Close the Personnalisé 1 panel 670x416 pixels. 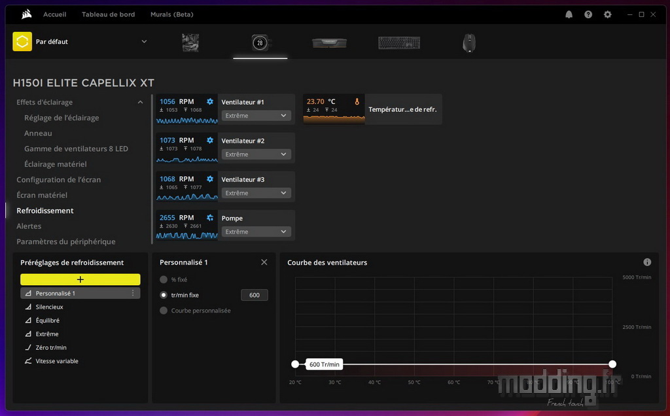tap(264, 262)
